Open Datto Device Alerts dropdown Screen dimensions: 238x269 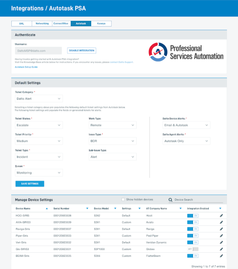[x=186, y=125]
